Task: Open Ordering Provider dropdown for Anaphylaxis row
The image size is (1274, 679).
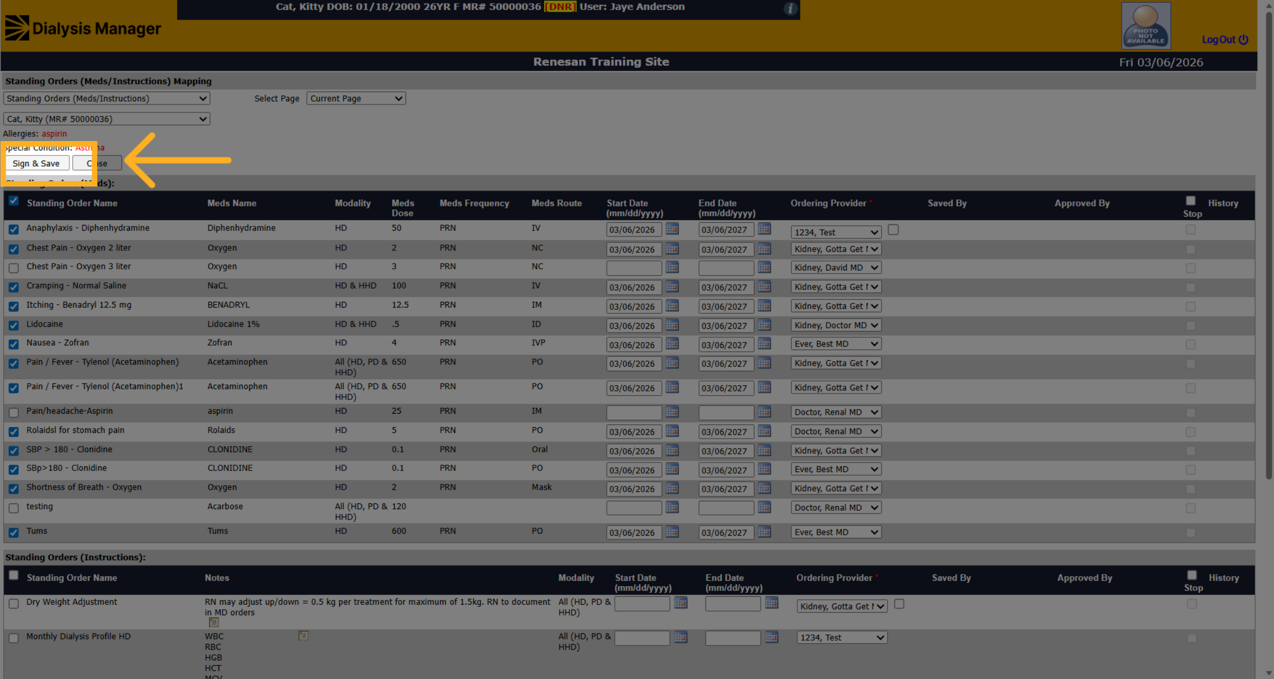Action: (x=836, y=232)
